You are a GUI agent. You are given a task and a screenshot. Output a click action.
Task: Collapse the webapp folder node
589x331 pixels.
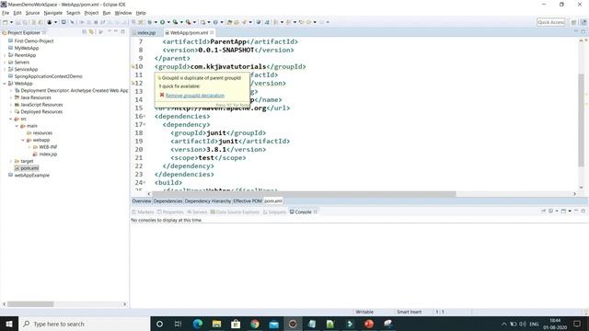click(x=23, y=140)
